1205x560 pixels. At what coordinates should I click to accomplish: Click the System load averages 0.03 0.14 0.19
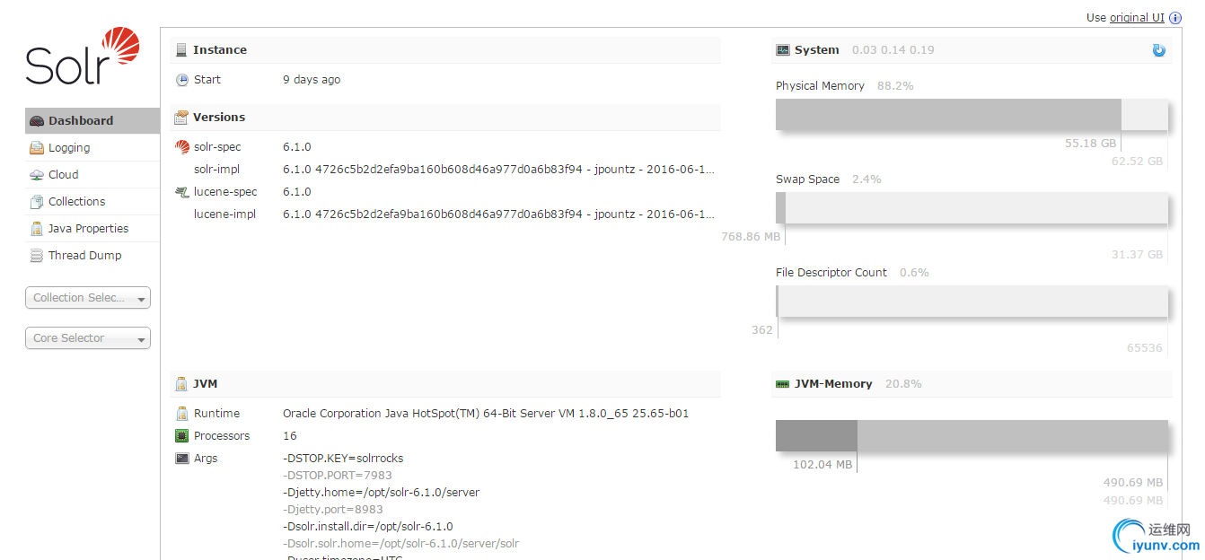[x=893, y=50]
